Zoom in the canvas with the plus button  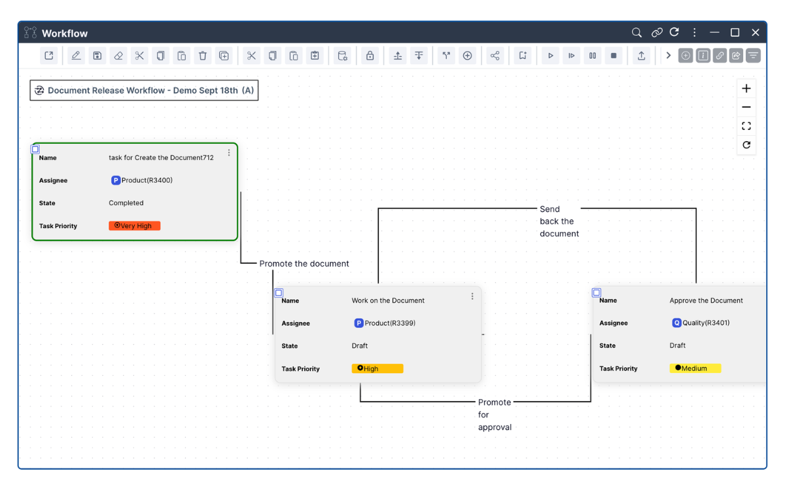[746, 89]
